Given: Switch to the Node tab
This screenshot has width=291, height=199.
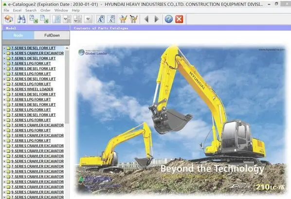Looking at the screenshot, I should point(18,35).
